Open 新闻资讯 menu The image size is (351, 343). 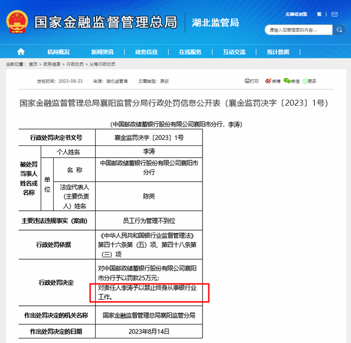pyautogui.click(x=102, y=52)
